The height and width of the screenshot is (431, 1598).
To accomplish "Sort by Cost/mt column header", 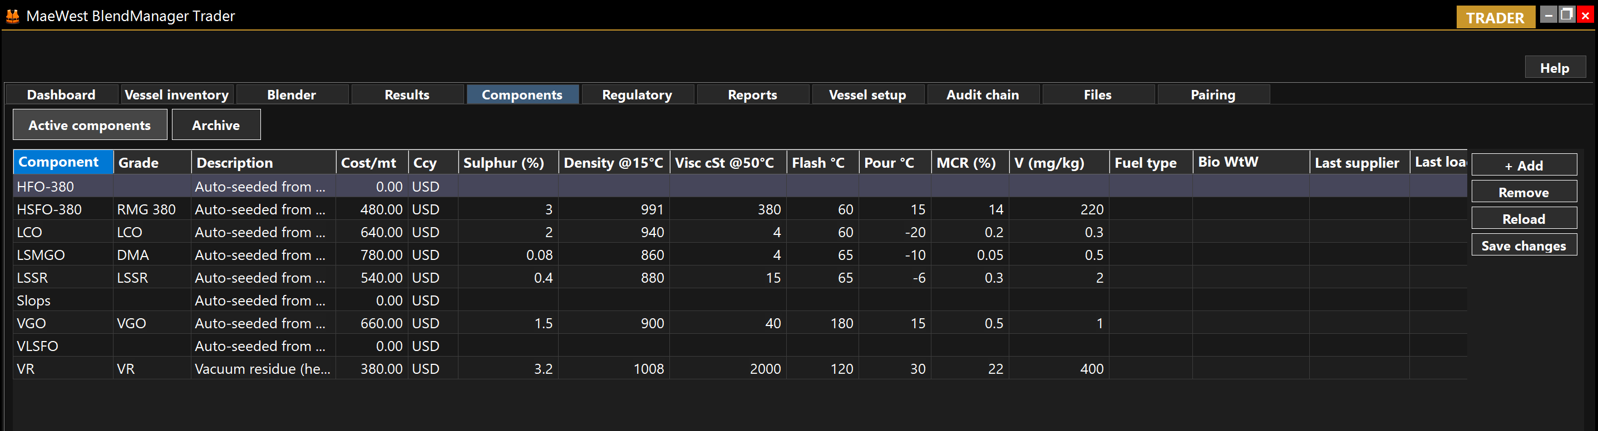I will coord(372,162).
